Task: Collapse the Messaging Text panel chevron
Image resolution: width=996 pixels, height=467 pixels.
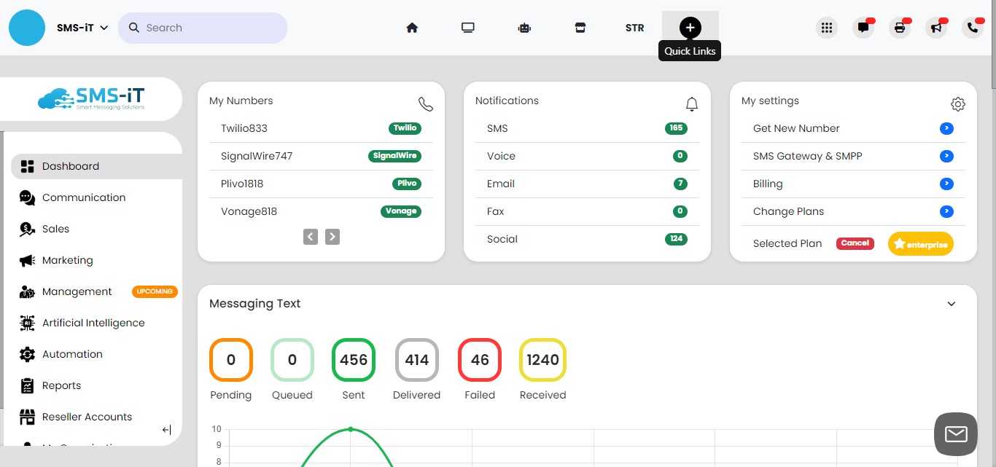Action: tap(951, 304)
